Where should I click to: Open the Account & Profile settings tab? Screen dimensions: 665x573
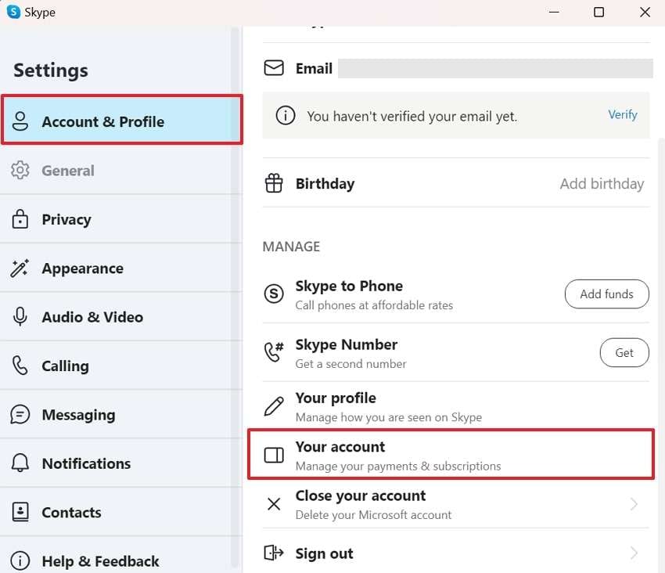102,121
